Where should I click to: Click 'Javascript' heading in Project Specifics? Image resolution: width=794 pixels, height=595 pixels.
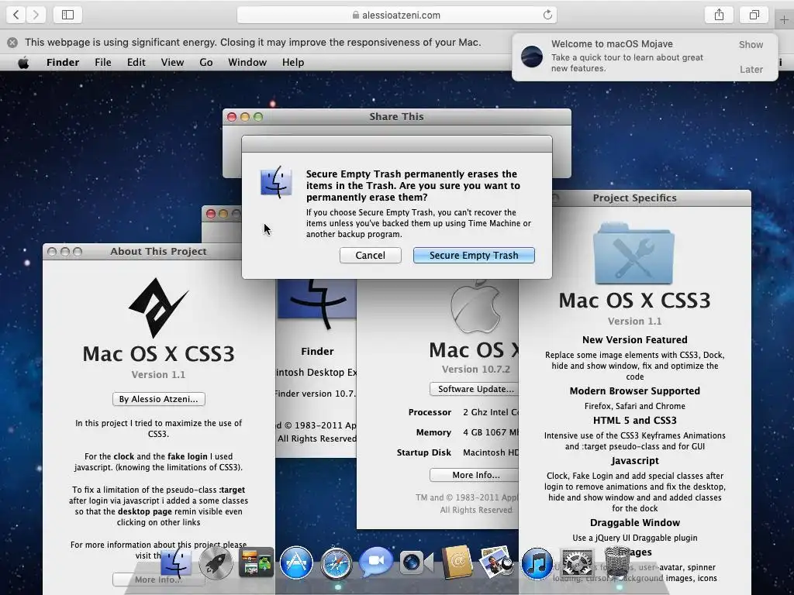(634, 460)
